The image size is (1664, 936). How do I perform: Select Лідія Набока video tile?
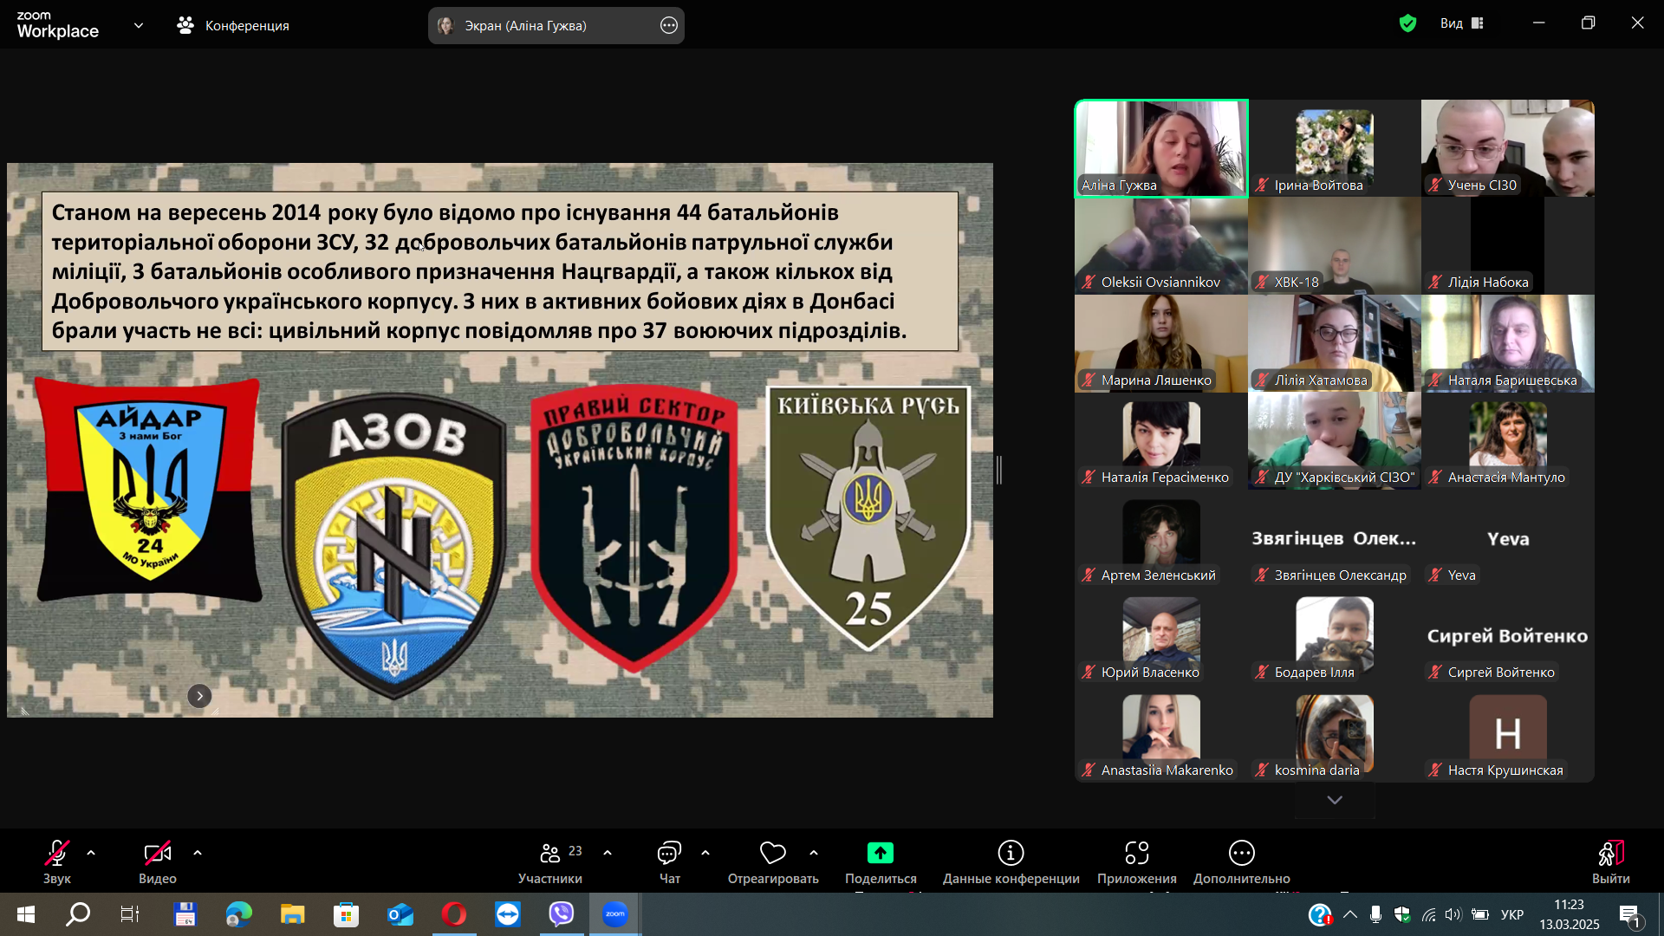(1508, 246)
